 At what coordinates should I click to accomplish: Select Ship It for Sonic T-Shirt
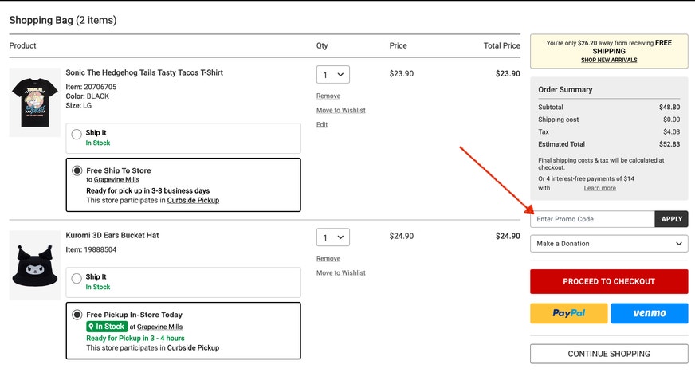click(x=77, y=134)
